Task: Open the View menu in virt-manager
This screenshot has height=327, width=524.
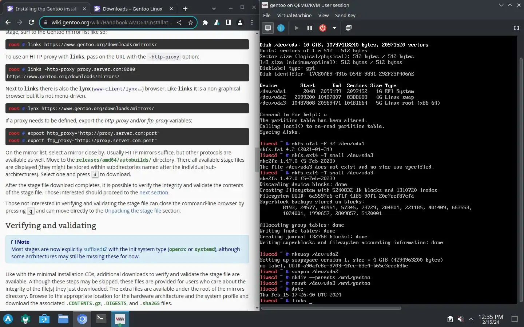Action: click(x=323, y=15)
